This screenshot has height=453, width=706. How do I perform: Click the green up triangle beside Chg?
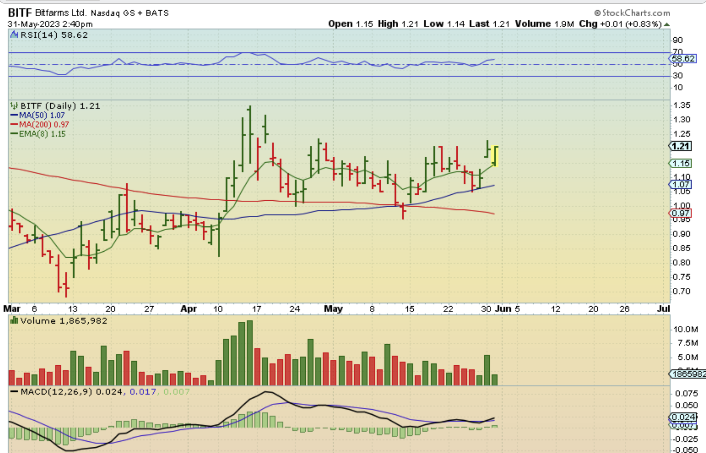point(667,24)
